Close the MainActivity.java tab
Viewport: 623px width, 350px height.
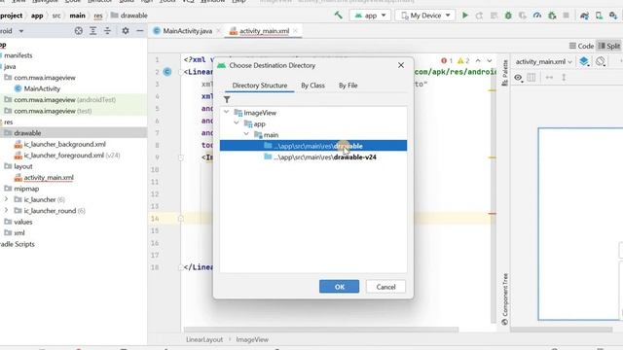[218, 31]
